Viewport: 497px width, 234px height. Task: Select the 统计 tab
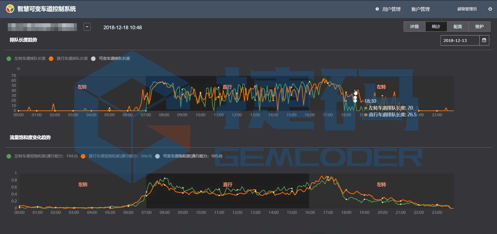click(436, 27)
